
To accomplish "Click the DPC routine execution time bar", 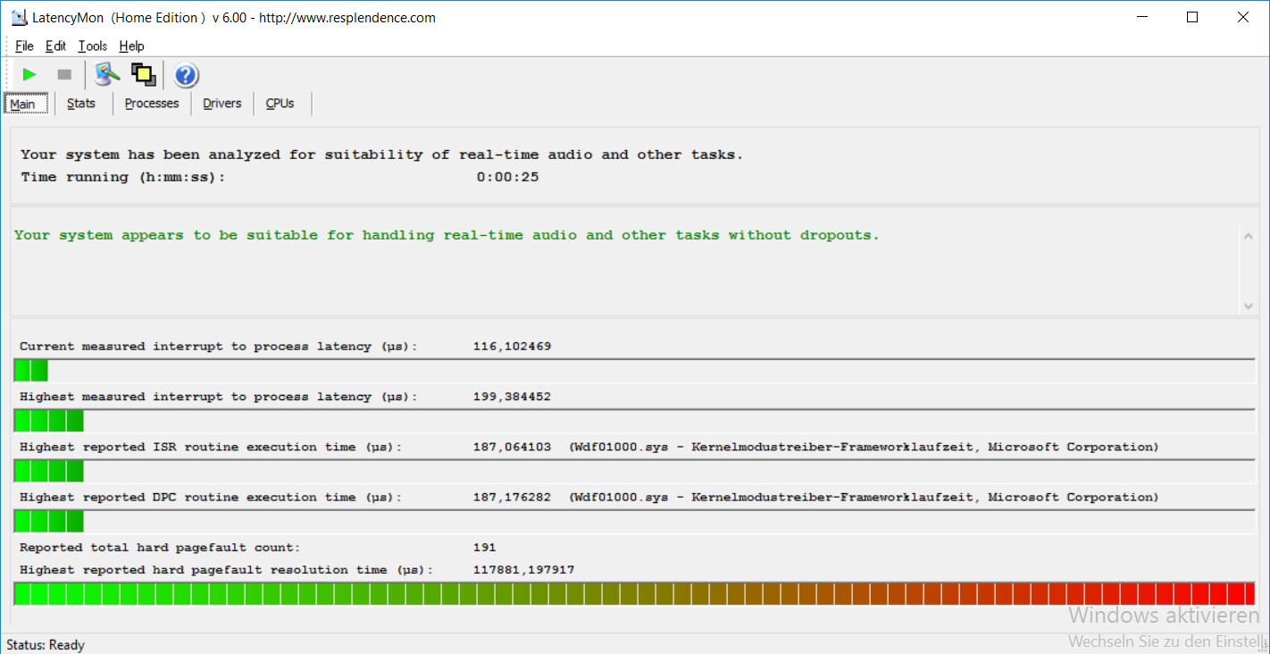I will point(634,521).
